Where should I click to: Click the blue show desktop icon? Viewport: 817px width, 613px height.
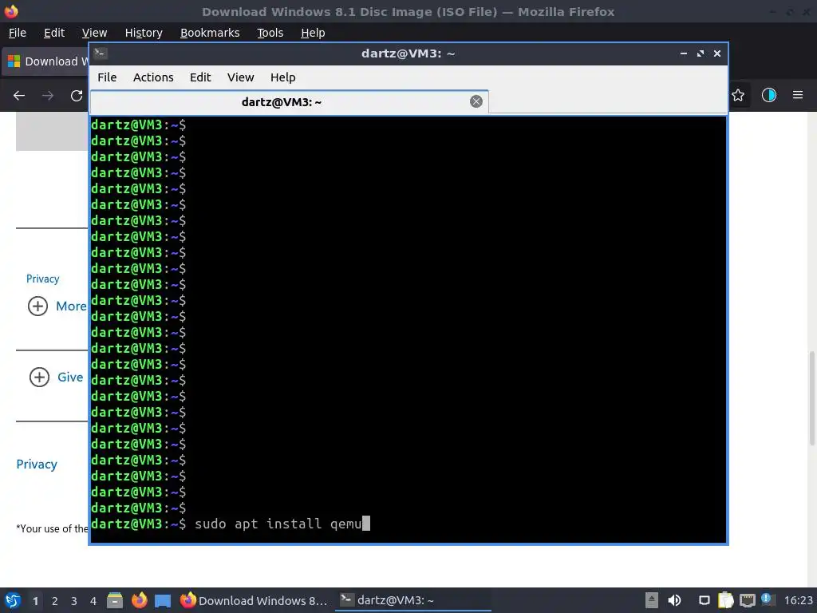coord(163,600)
